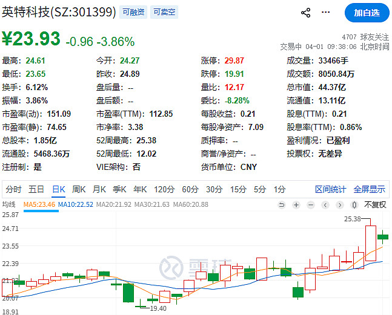
Task: Click the 最高 value 24.61
Action: [35, 60]
